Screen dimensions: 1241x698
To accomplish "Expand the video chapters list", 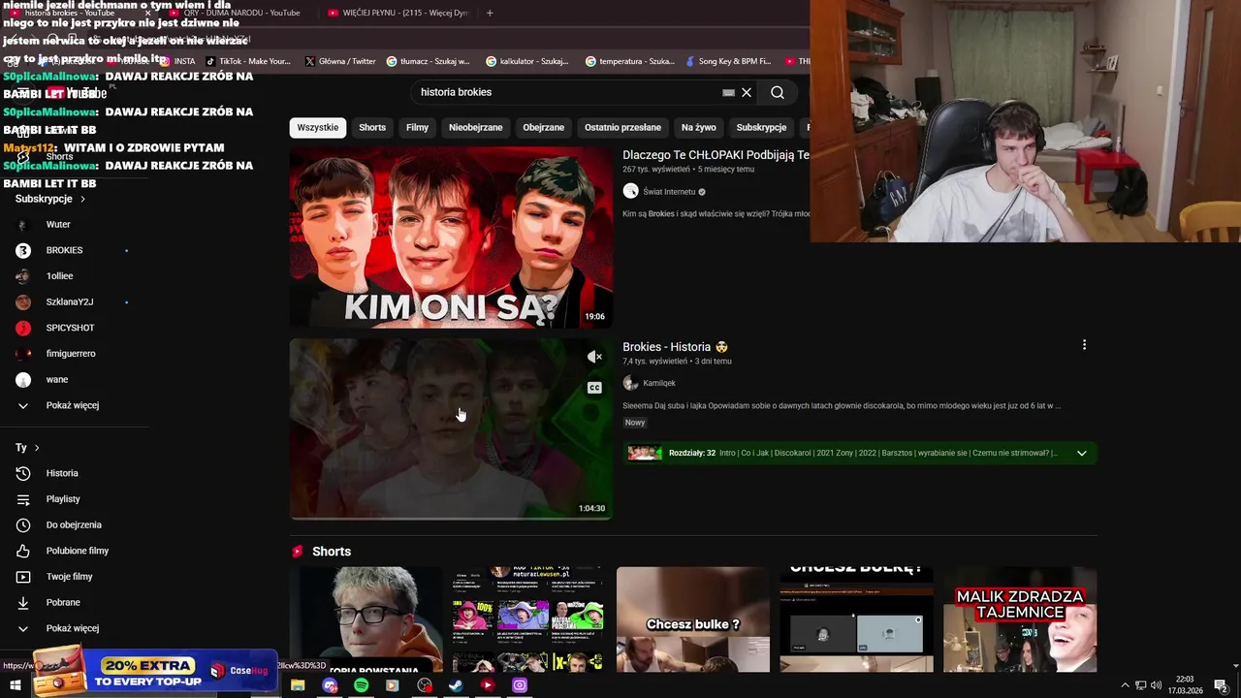I will coord(1081,453).
